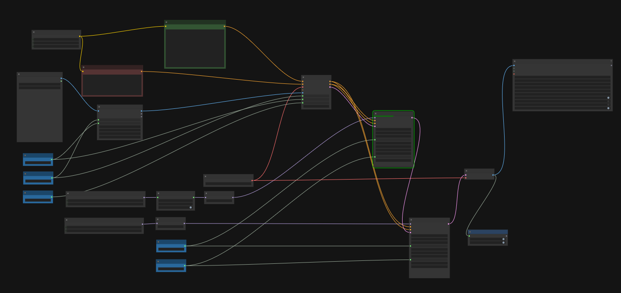Toggle the lower round switch in the navy-header node
This screenshot has width=621, height=293.
pos(503,243)
